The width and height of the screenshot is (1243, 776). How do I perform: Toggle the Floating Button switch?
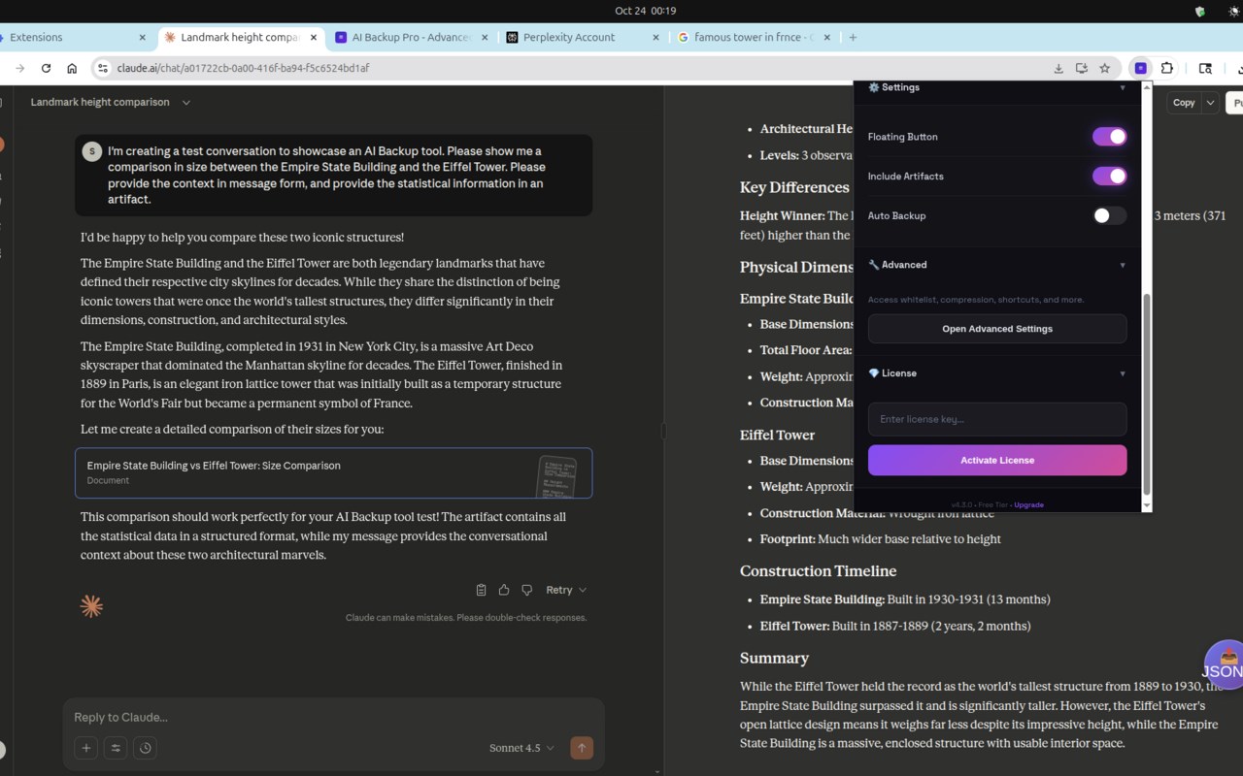[1110, 137]
